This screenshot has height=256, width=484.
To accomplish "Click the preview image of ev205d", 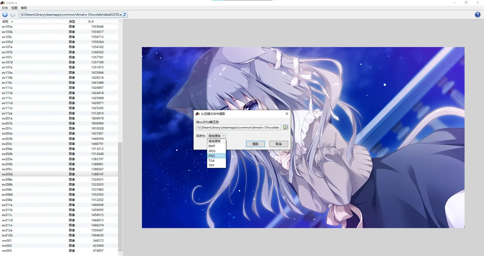I will pyautogui.click(x=303, y=138).
